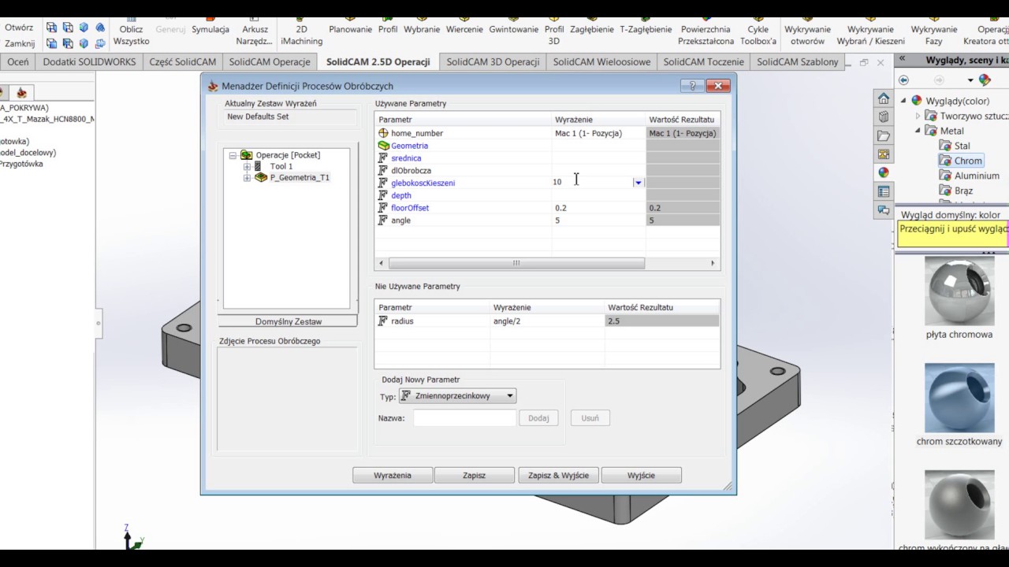This screenshot has height=567, width=1009.
Task: Switch to SolidCAM Operacje tab
Action: point(270,61)
